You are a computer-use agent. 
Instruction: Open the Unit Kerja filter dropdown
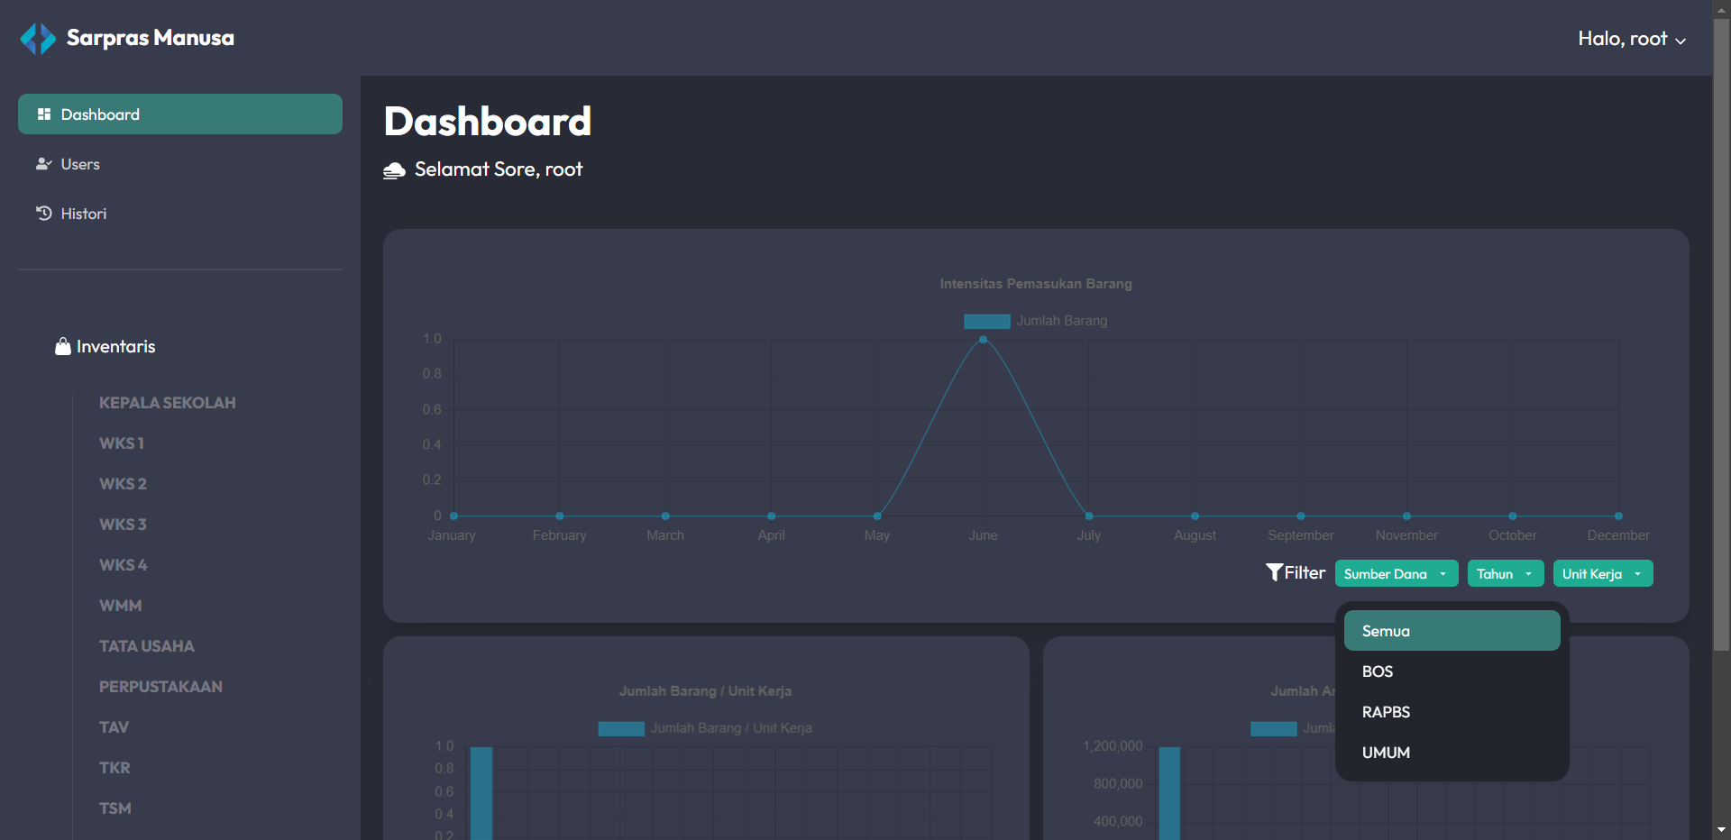[x=1603, y=573]
